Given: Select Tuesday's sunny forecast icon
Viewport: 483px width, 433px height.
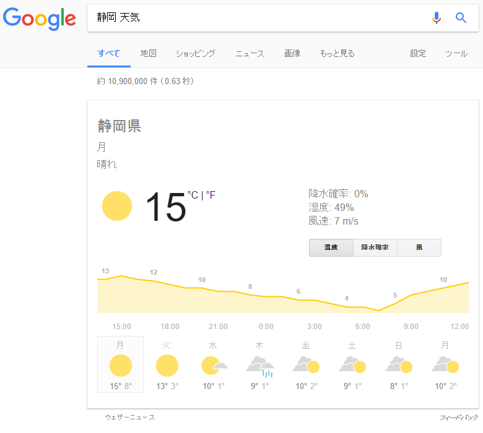Looking at the screenshot, I should 167,366.
